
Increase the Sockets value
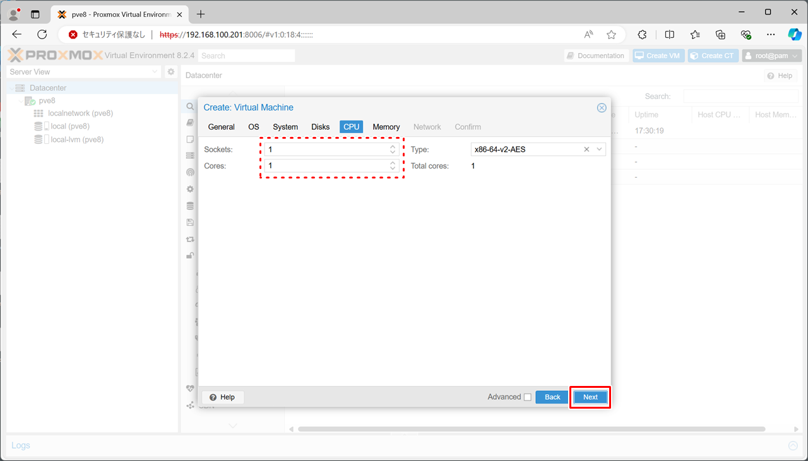[393, 147]
